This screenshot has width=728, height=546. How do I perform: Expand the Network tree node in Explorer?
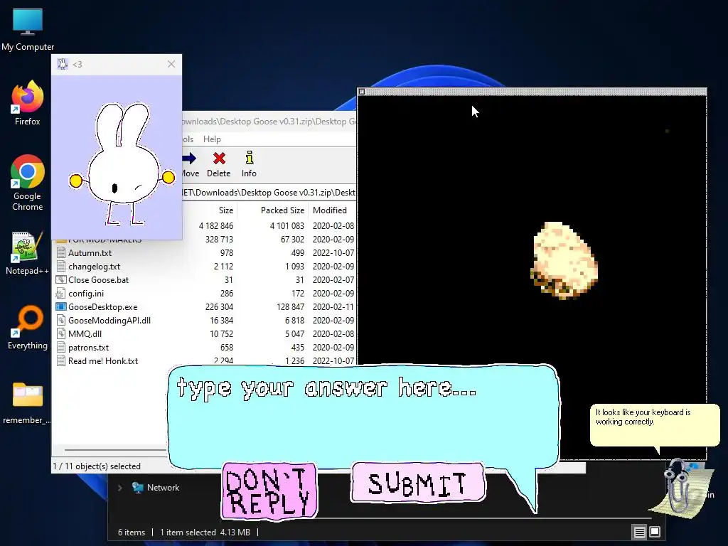tap(119, 488)
